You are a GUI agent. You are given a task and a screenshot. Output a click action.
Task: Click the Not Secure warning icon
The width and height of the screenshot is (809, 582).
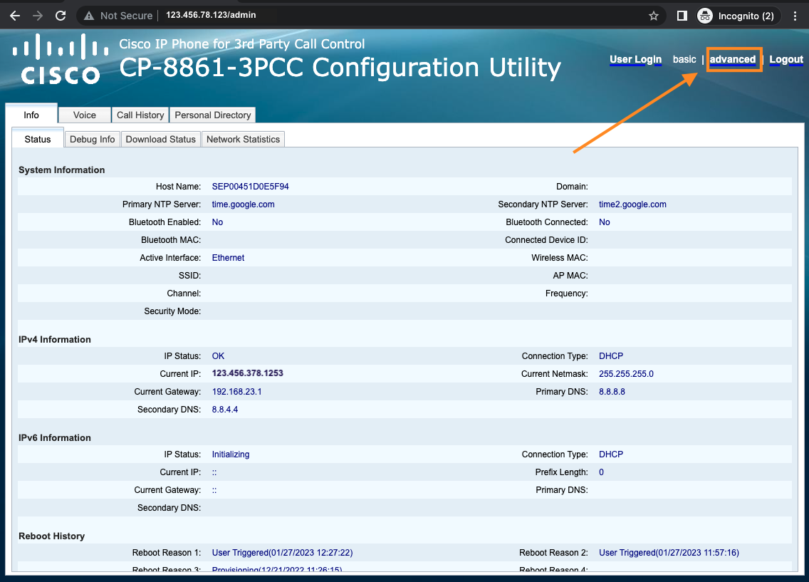[x=89, y=16]
